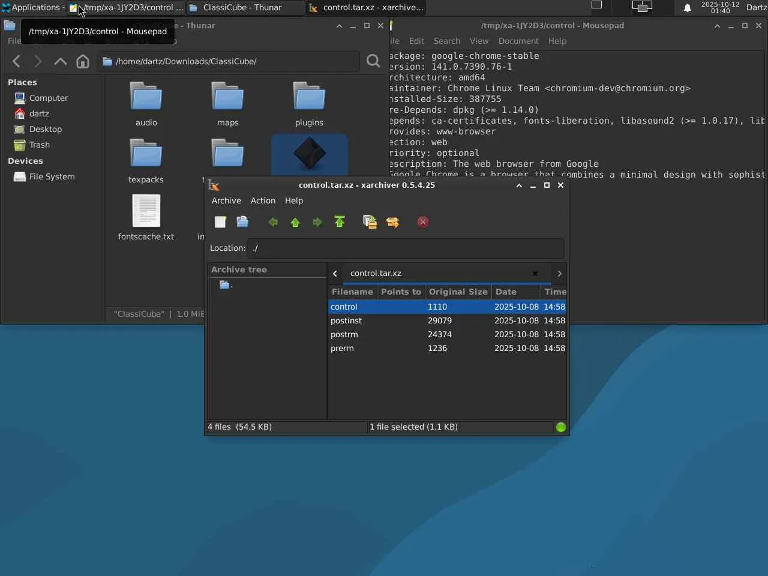Click previous tab chevron arrow

335,273
